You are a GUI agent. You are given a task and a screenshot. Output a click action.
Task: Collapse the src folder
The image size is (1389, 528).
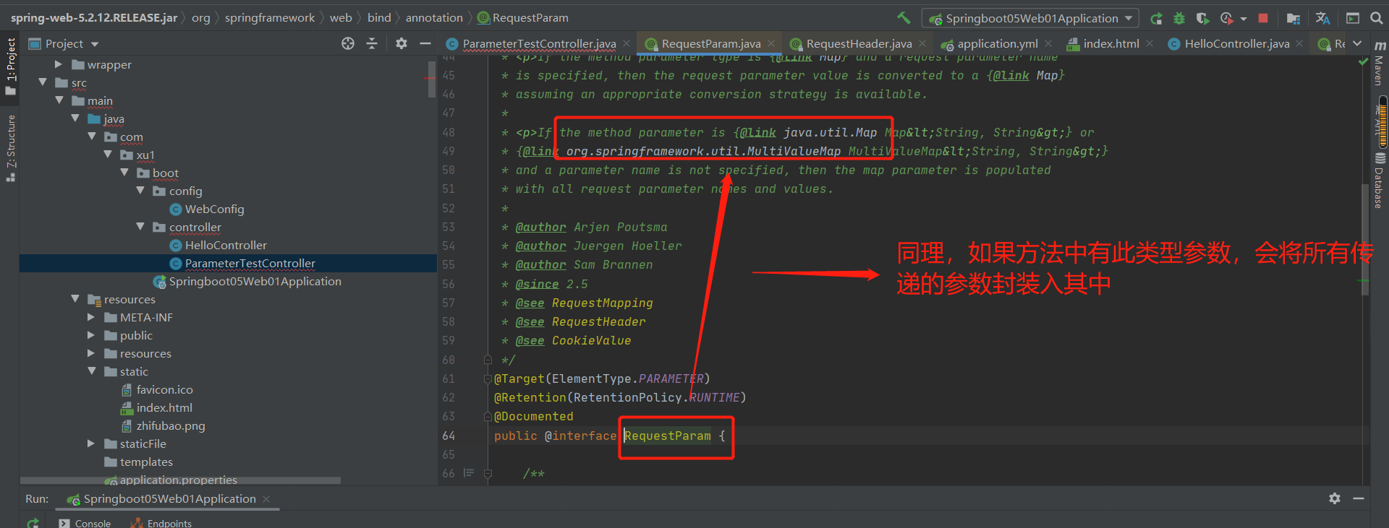click(x=43, y=82)
